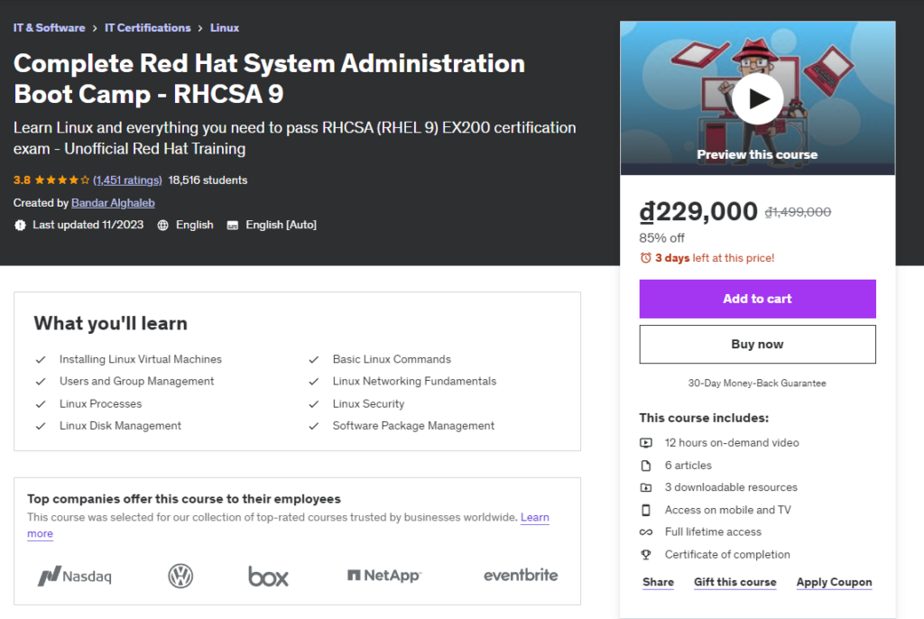Click the Nasdaq company logo
Viewport: 924px width, 619px height.
pos(75,576)
